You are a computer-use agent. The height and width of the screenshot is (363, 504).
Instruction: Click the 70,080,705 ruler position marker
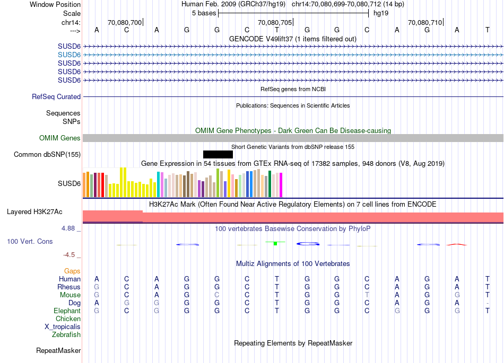tap(275, 22)
